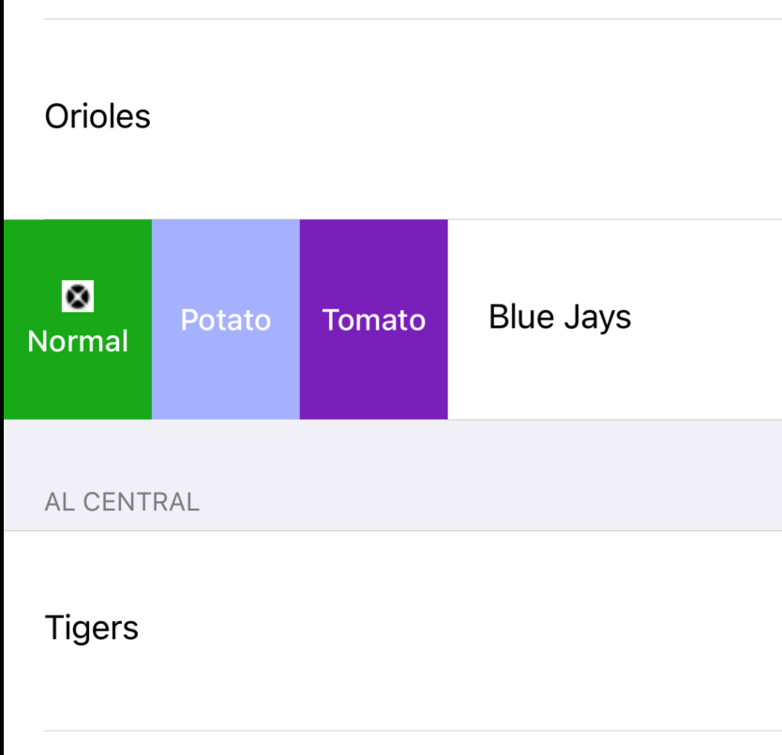This screenshot has height=755, width=782.
Task: Tap the purple Tomato swipe action
Action: tap(374, 319)
